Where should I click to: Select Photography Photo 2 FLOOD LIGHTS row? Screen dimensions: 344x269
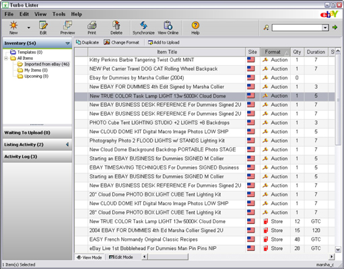[x=205, y=141]
